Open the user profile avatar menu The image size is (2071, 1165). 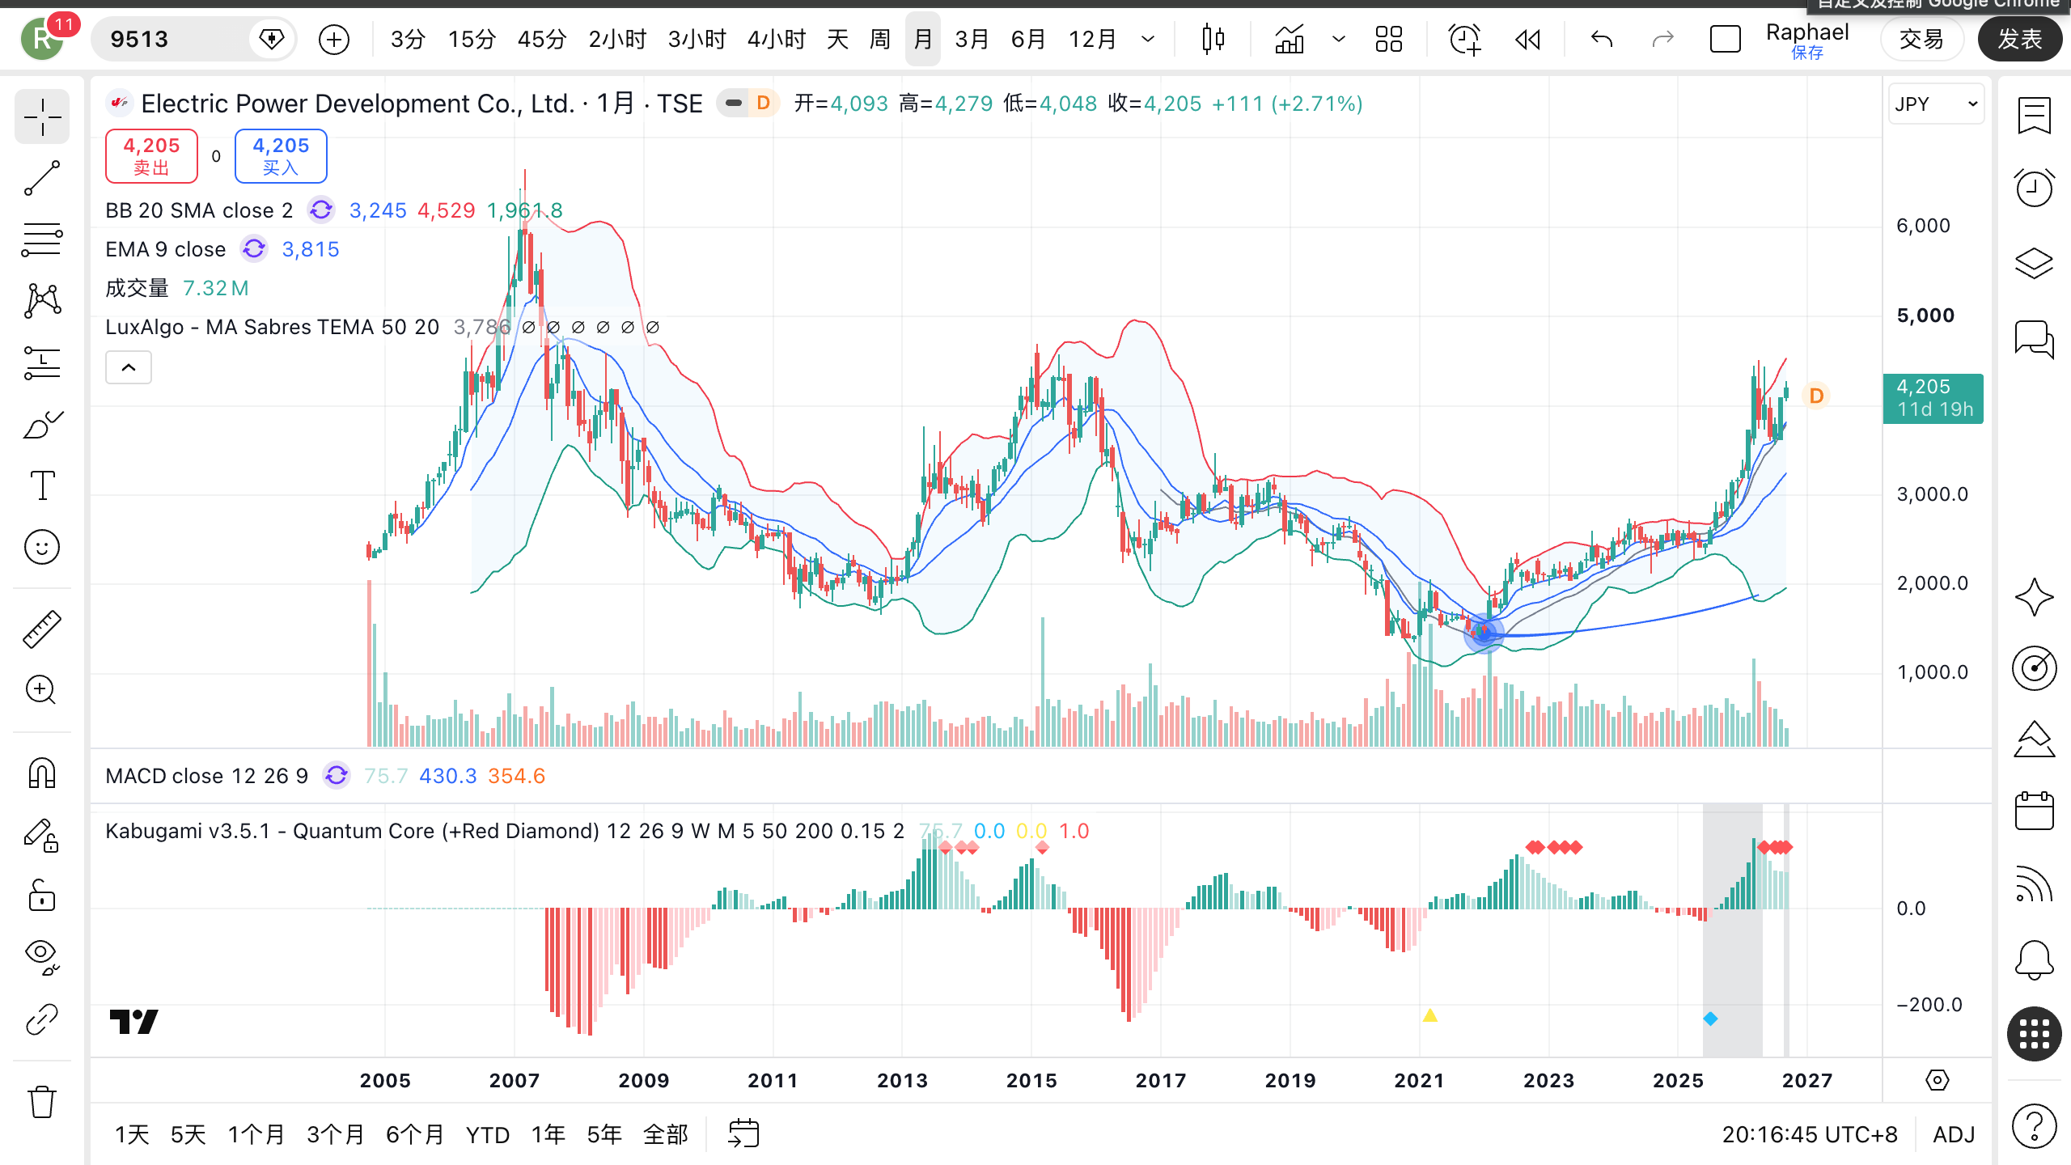pos(42,39)
